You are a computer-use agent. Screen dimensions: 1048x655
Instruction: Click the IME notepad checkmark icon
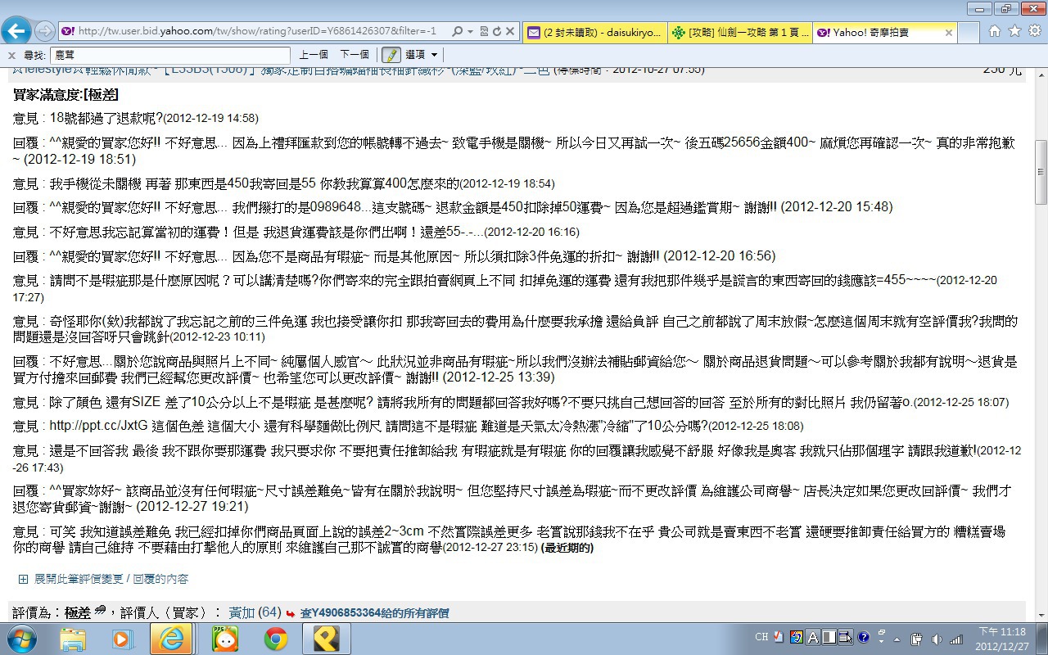click(x=778, y=637)
